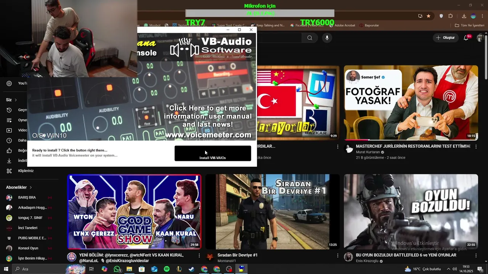Open the shield extension icon in Chrome
Image resolution: width=488 pixels, height=274 pixels.
pos(441,16)
